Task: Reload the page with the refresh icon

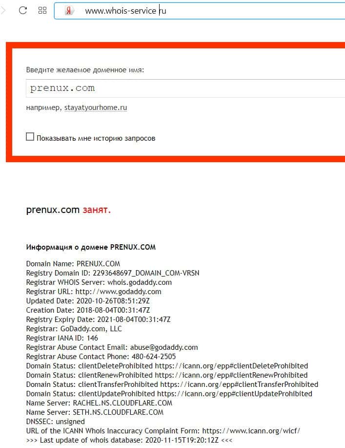Action: click(23, 11)
